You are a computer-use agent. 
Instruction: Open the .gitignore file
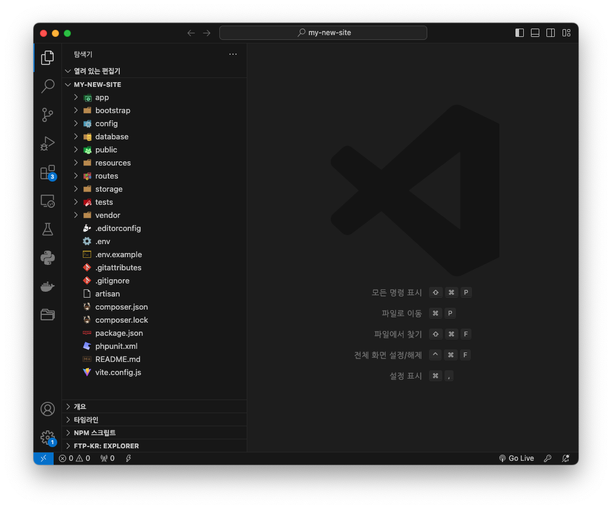156,281
